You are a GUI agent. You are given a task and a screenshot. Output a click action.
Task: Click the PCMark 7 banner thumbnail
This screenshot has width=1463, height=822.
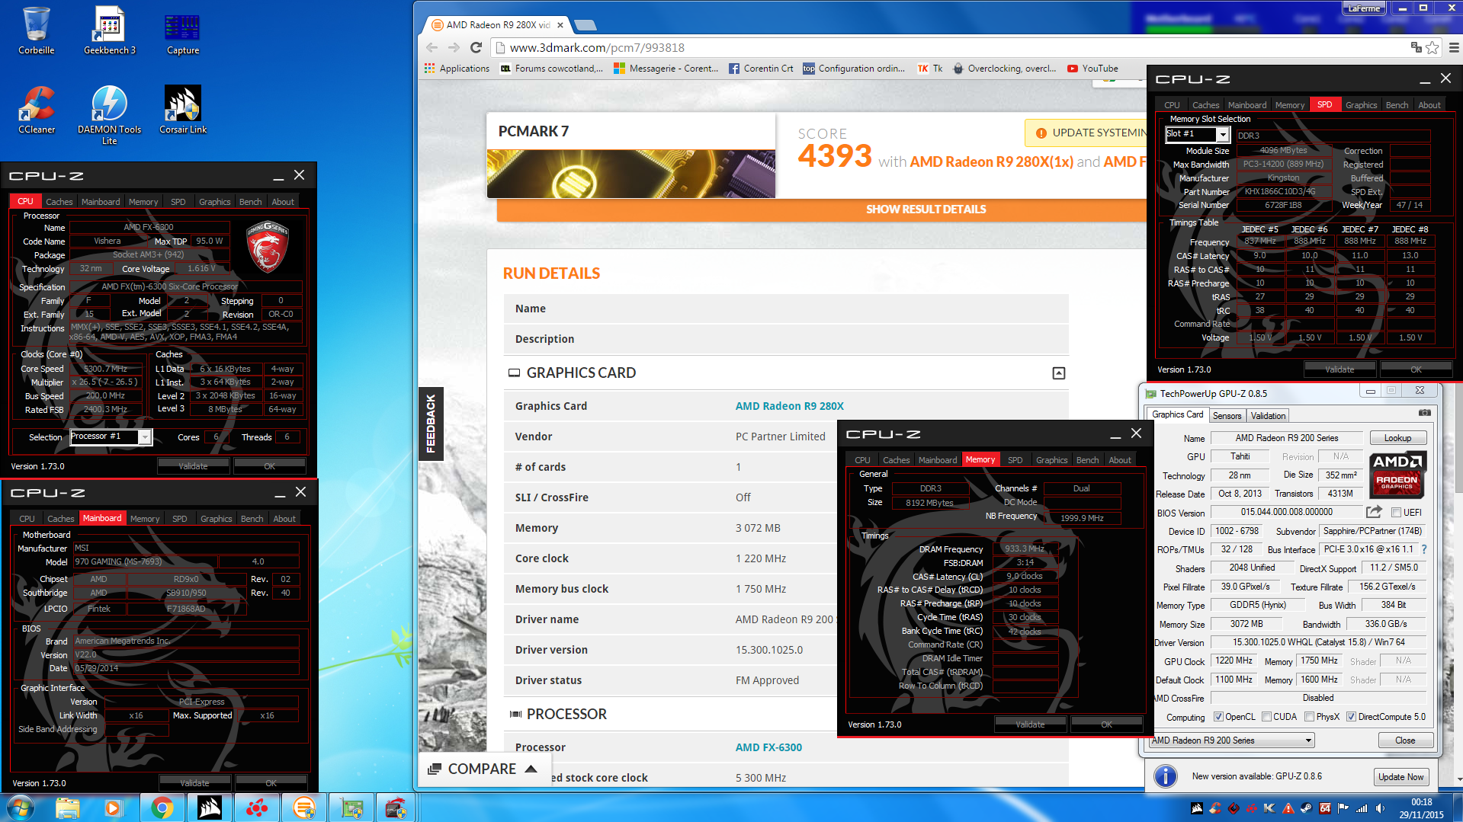point(630,174)
